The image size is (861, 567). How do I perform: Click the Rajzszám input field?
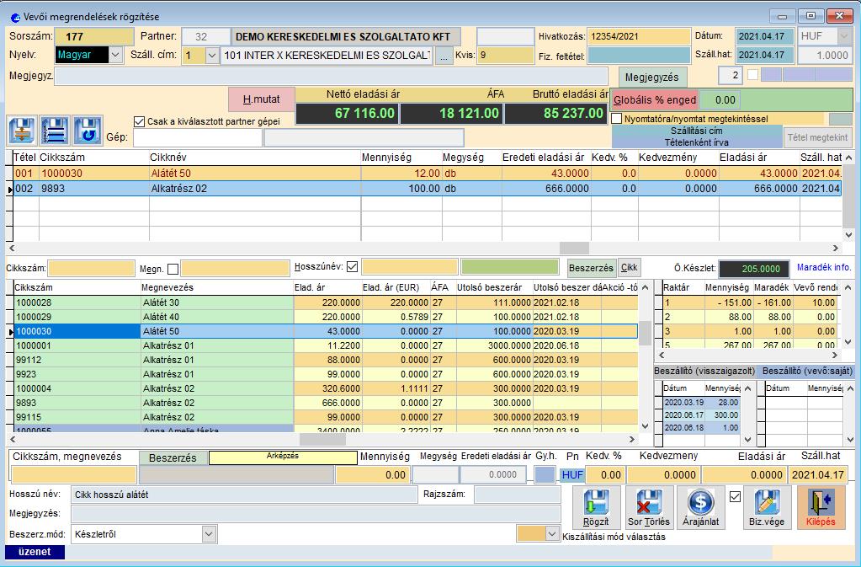(518, 495)
